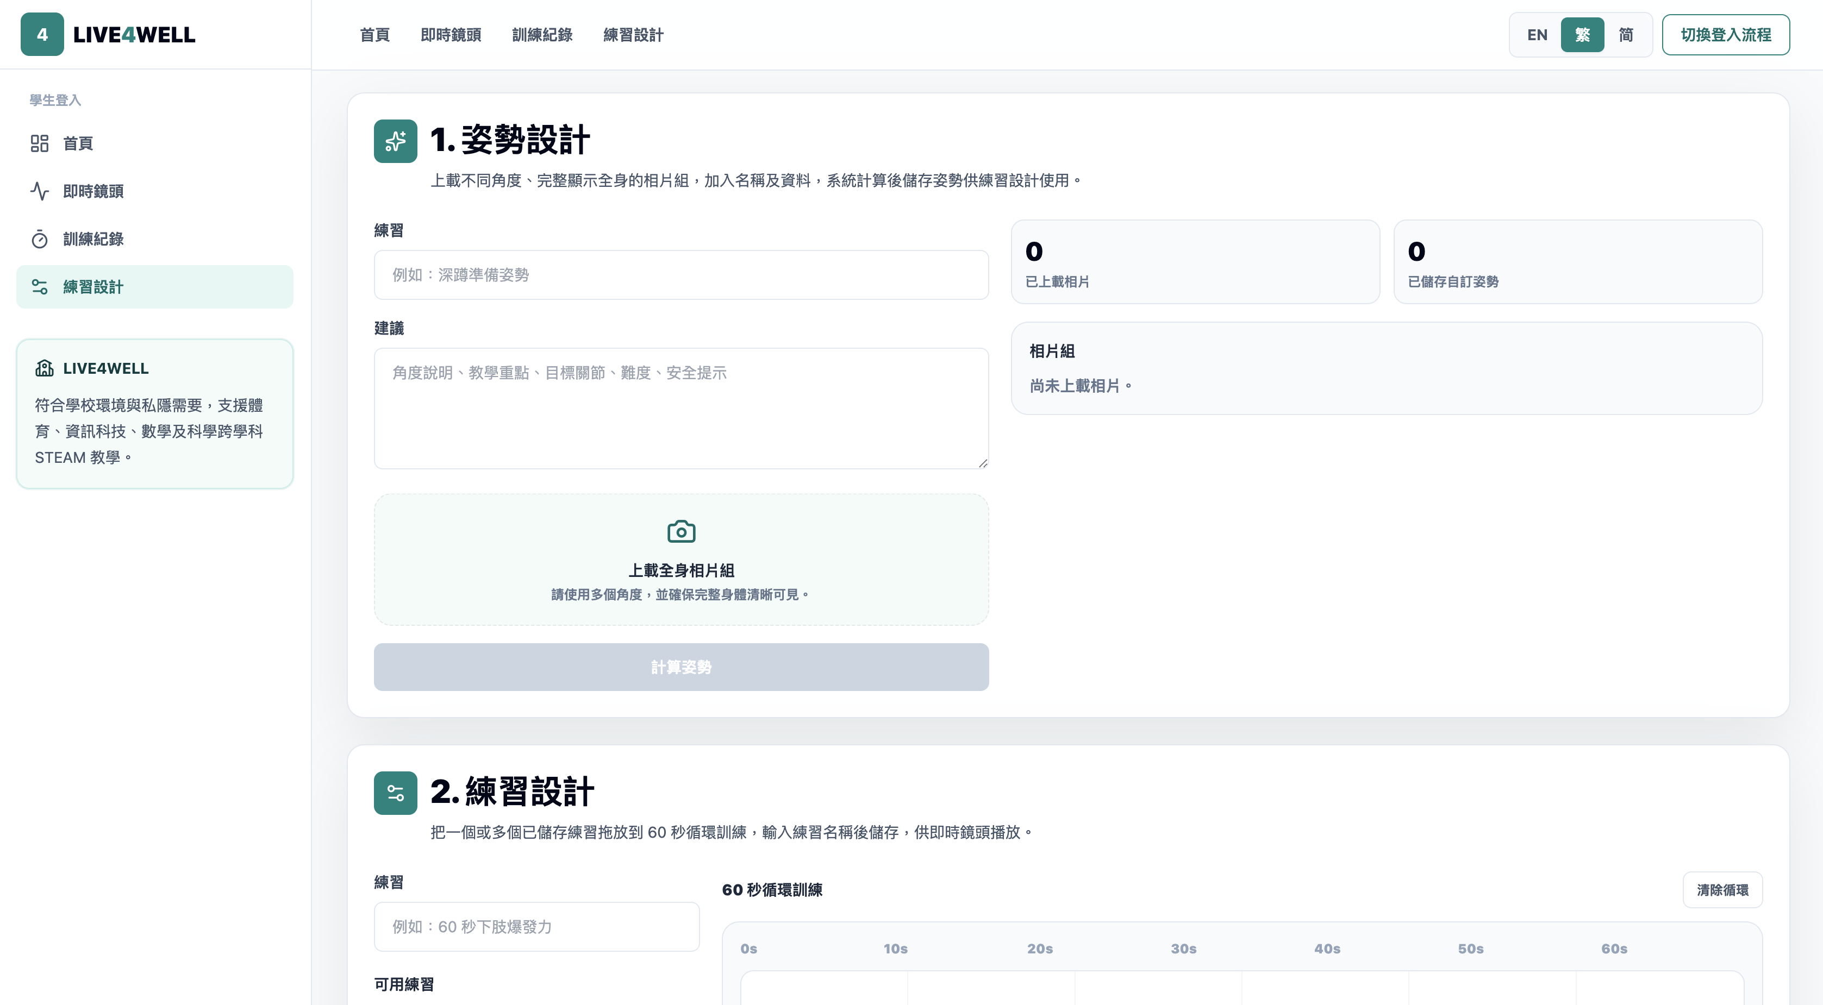The width and height of the screenshot is (1823, 1005).
Task: Click 上載全身相片組 upload area
Action: pos(682,560)
